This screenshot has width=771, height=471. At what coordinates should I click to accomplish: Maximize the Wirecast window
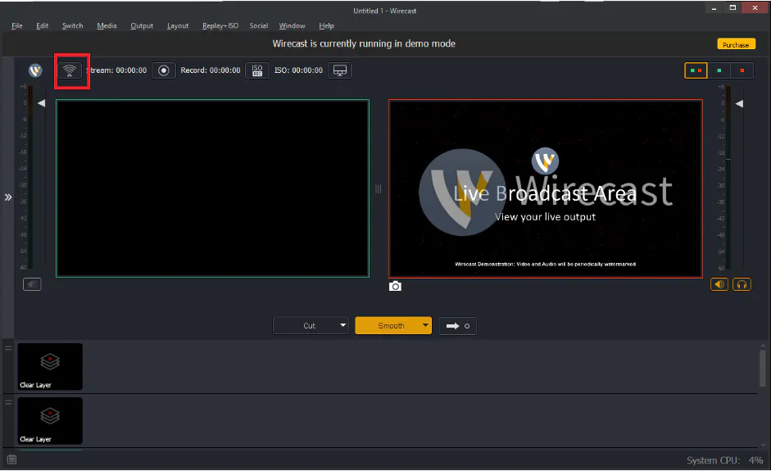coord(732,8)
